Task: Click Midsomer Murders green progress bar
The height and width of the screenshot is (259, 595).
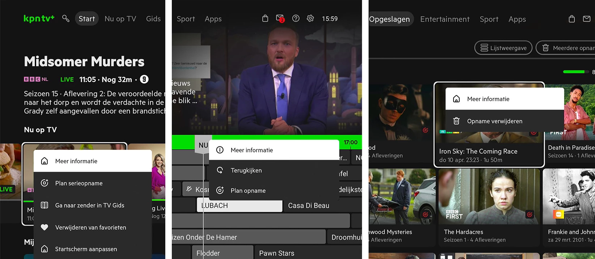Action: tap(28, 201)
